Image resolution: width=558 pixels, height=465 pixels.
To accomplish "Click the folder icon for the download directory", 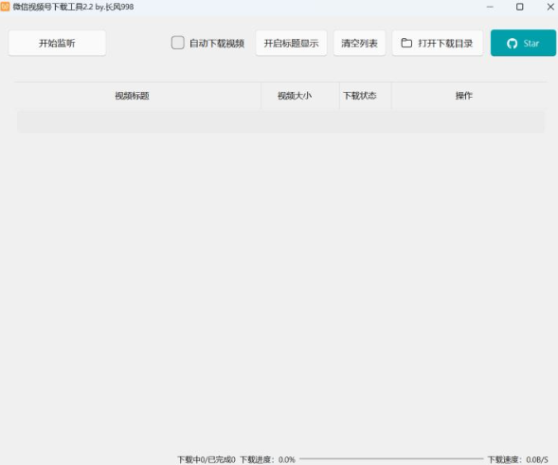I will 406,43.
